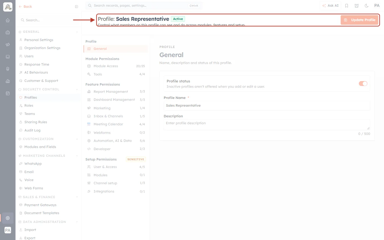Click the Profile Name input field
The height and width of the screenshot is (240, 384).
[x=267, y=106]
